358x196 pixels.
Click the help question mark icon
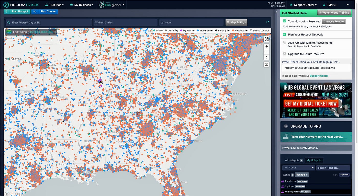point(283,76)
